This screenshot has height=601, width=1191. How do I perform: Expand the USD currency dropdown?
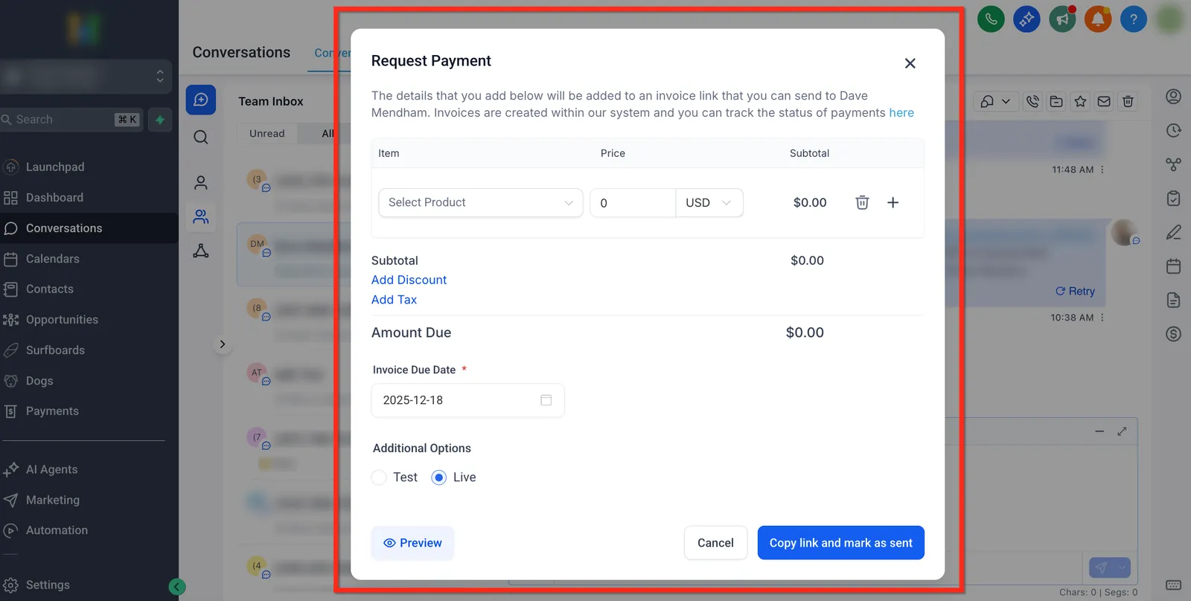click(709, 202)
